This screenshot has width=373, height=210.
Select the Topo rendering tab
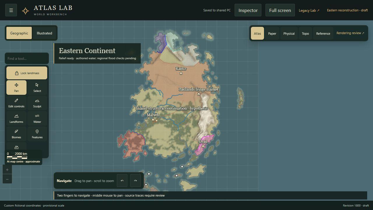pos(305,33)
